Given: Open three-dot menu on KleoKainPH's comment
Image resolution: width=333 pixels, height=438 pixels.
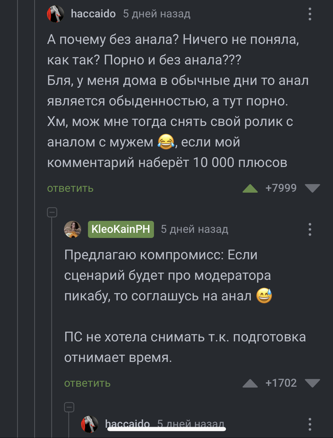Looking at the screenshot, I should point(310,229).
